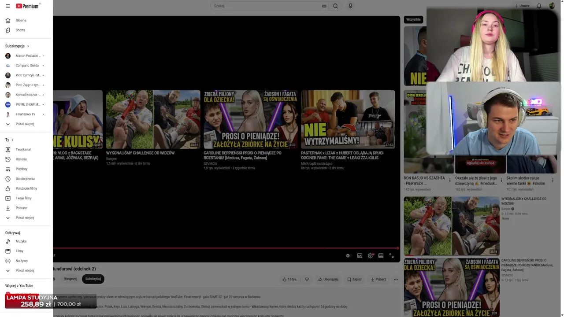The image size is (564, 317).
Task: Click Zapisz to save the video
Action: point(354,279)
